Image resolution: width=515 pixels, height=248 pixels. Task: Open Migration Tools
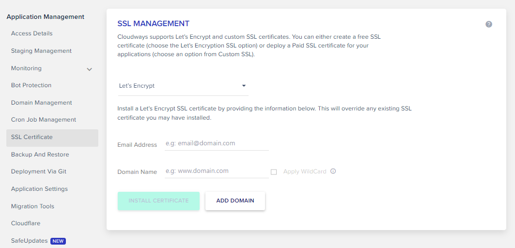[32, 206]
